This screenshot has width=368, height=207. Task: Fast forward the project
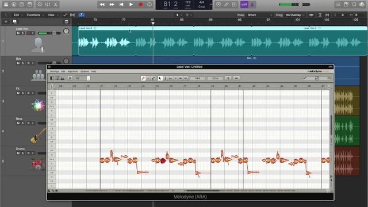coord(112,5)
